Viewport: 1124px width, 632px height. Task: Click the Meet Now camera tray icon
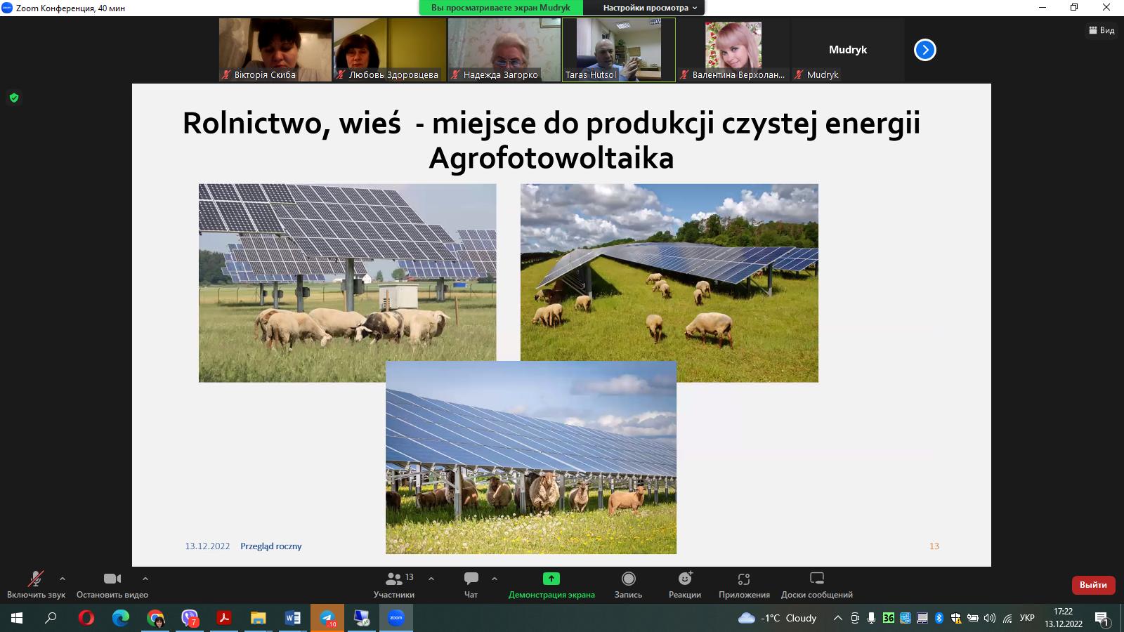coord(855,618)
